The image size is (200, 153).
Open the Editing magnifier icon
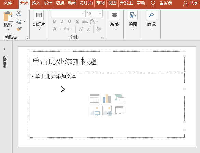pos(151,15)
